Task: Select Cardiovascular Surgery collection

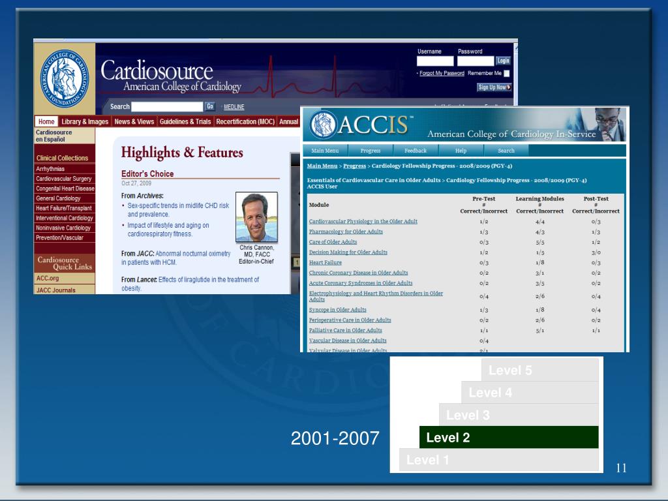Action: pos(64,179)
